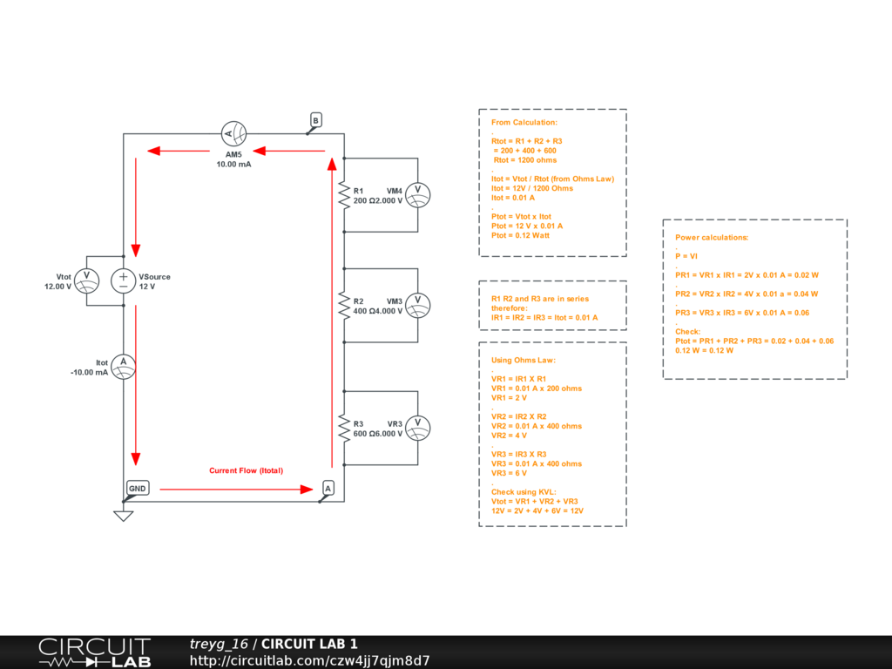Select the R1 200 ohm resistor

(x=345, y=195)
